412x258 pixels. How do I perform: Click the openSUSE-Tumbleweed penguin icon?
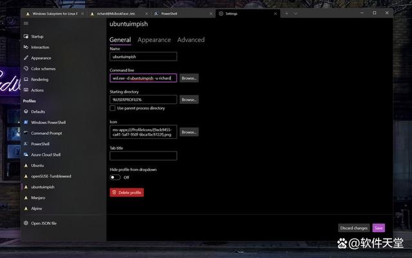point(26,176)
